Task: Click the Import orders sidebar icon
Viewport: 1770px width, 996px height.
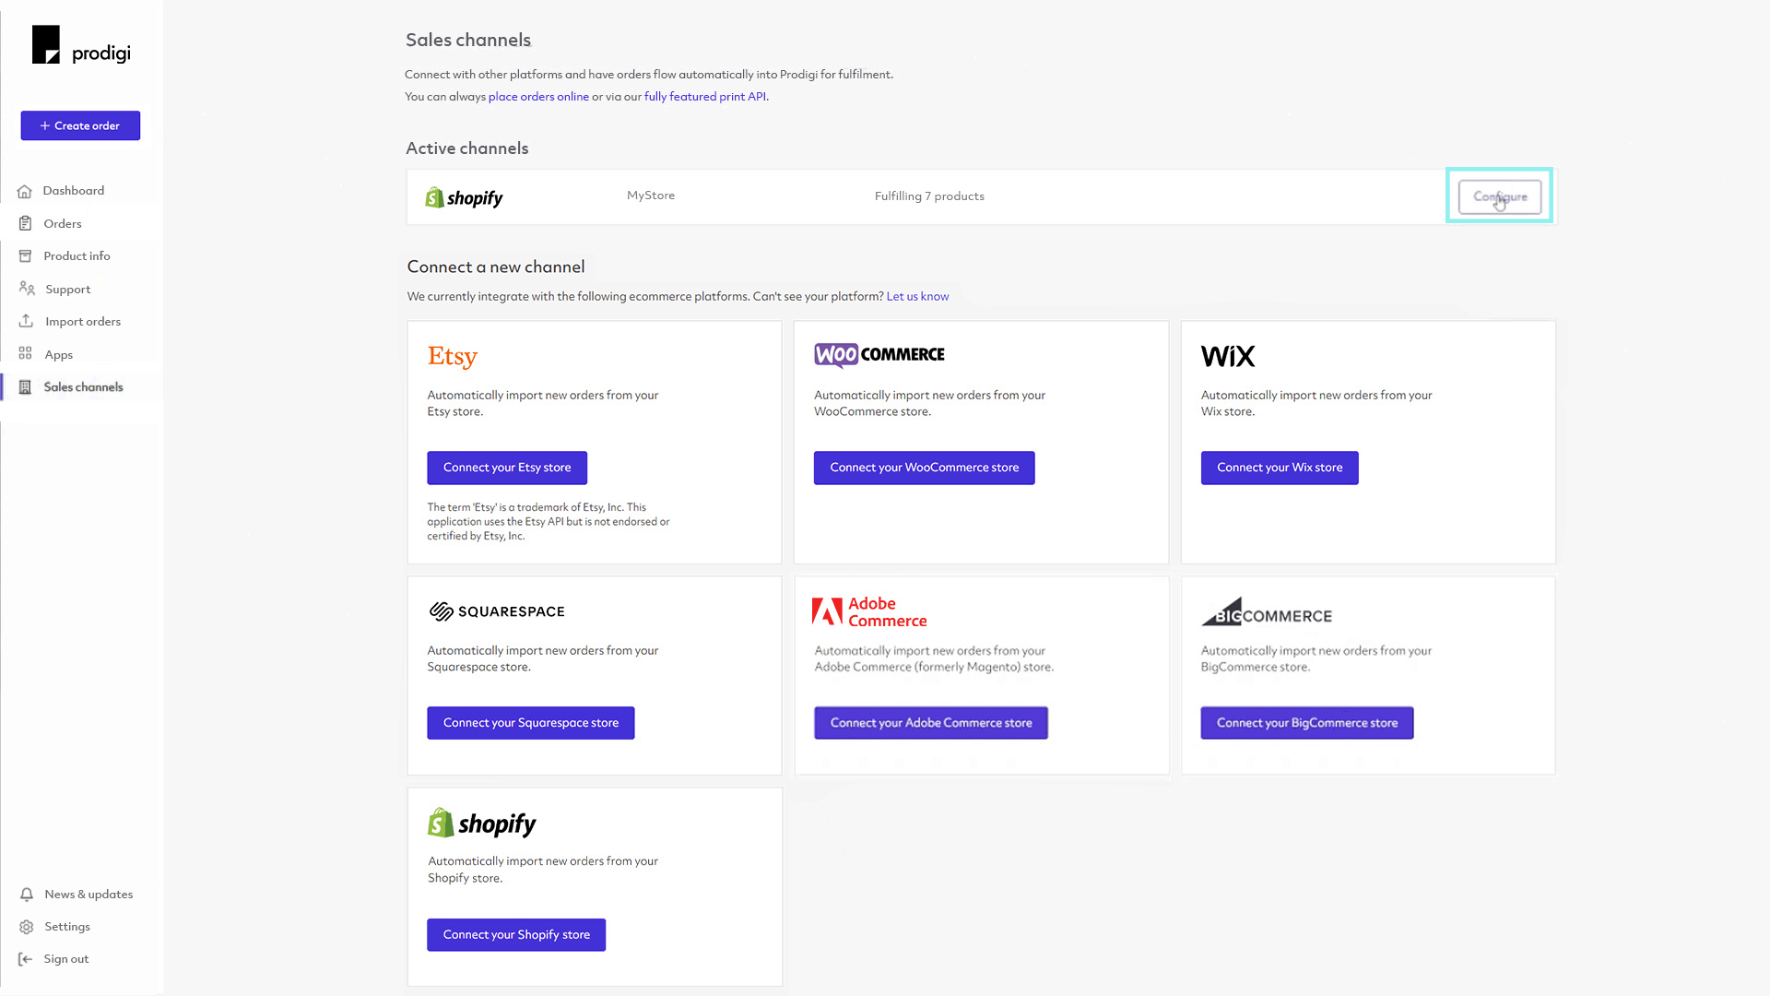Action: 26,321
